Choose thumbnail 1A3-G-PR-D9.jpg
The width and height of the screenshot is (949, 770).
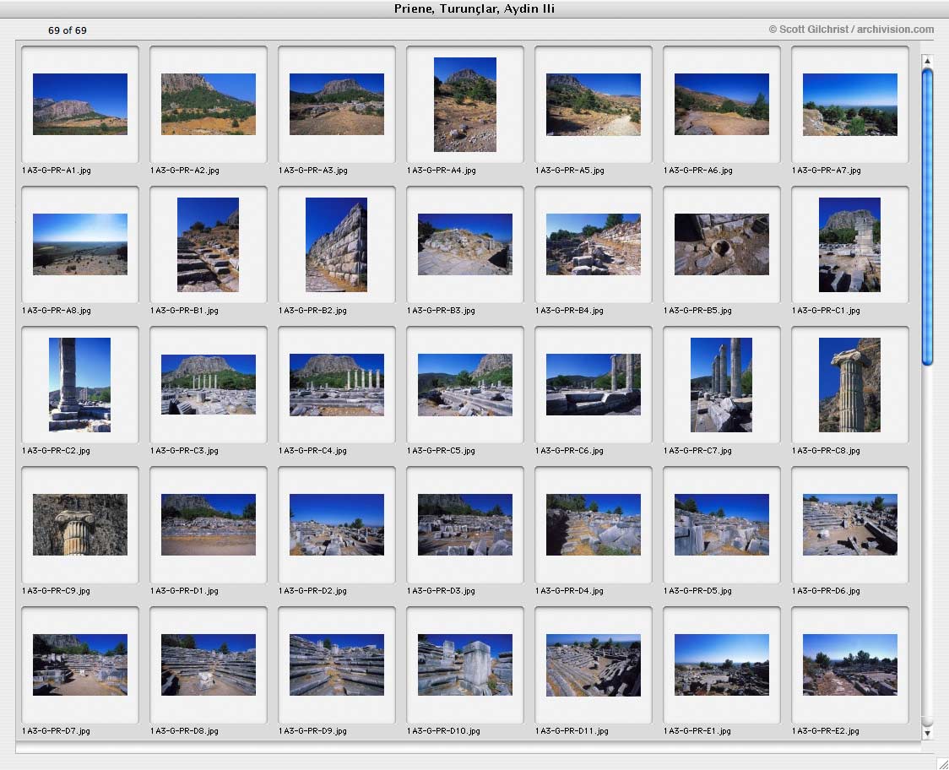[337, 664]
